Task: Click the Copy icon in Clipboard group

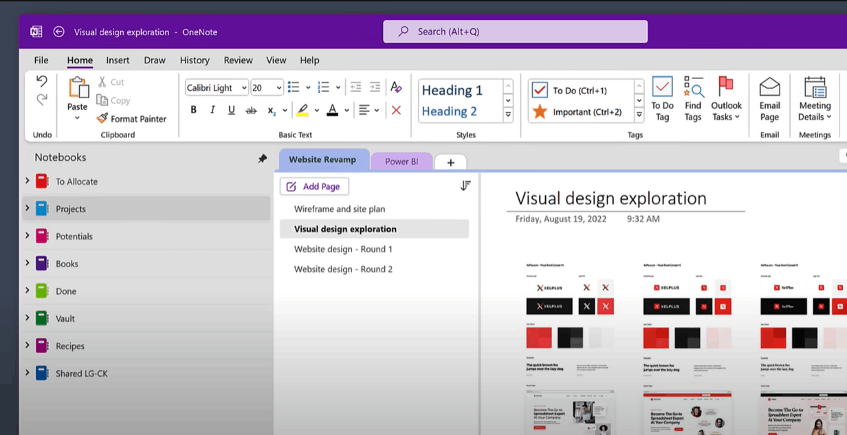Action: tap(102, 100)
